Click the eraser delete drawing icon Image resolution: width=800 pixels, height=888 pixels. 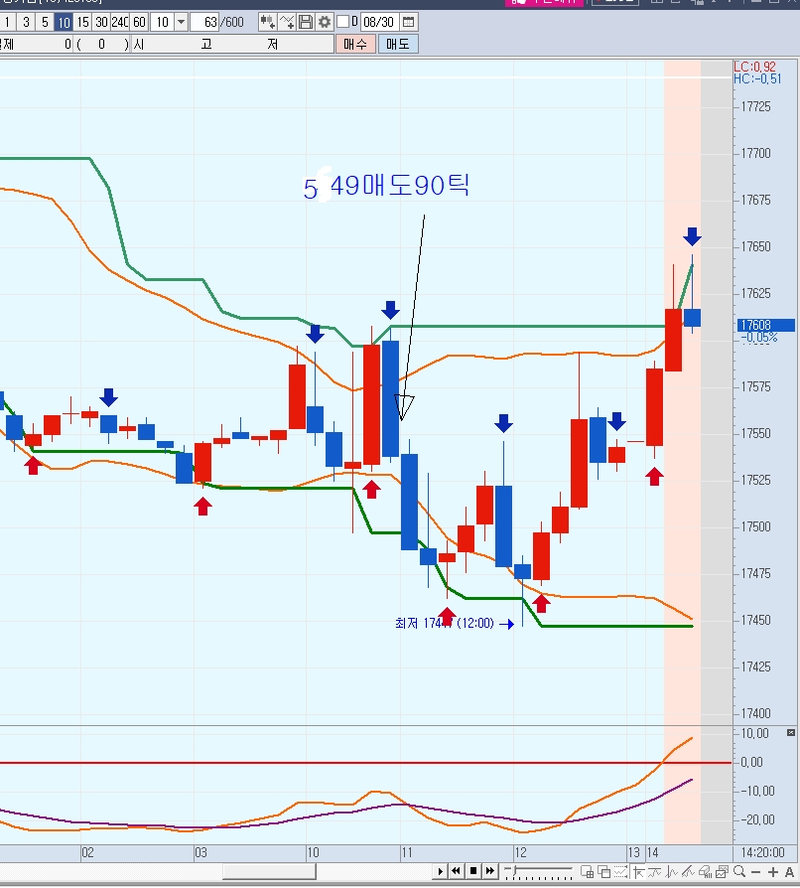pyautogui.click(x=705, y=872)
